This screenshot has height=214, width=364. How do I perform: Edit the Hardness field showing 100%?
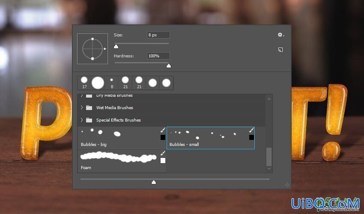pyautogui.click(x=158, y=56)
